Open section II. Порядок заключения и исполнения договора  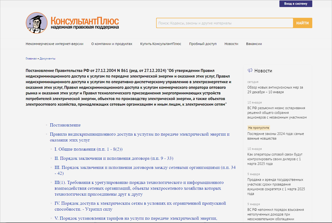113,158
